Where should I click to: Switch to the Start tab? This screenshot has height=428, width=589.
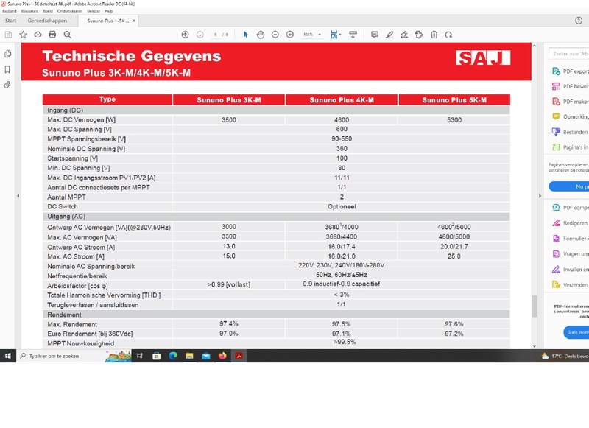10,21
